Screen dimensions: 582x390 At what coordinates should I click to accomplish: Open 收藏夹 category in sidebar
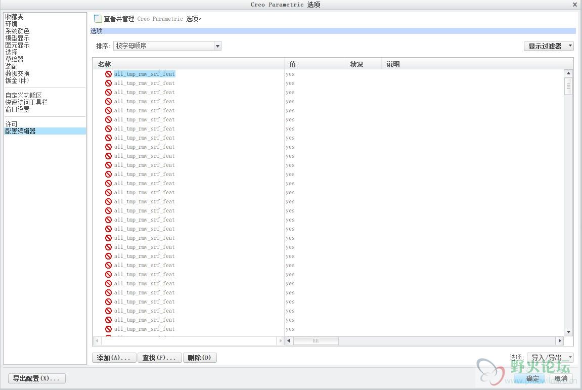15,17
